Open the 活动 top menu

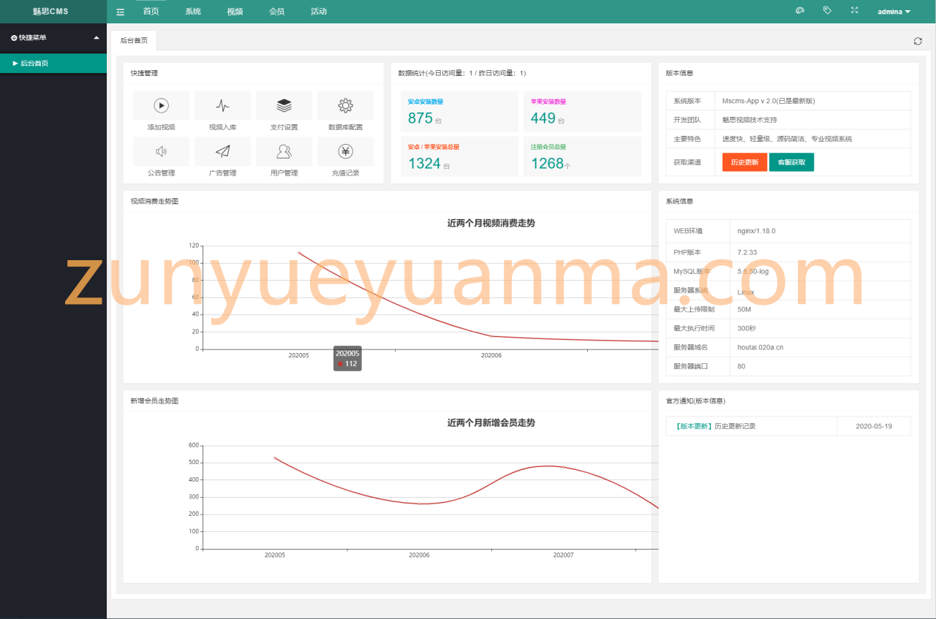pyautogui.click(x=319, y=12)
